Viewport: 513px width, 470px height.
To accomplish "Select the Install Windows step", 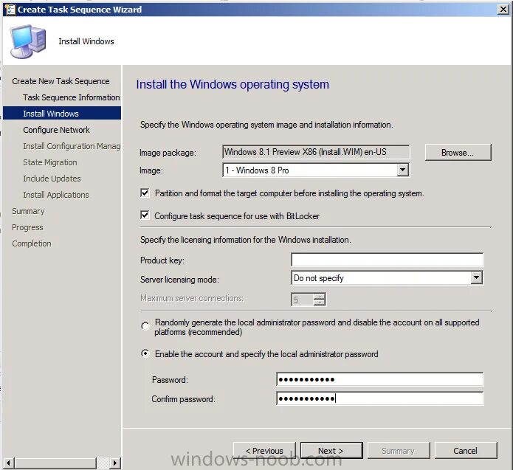I will [x=62, y=114].
